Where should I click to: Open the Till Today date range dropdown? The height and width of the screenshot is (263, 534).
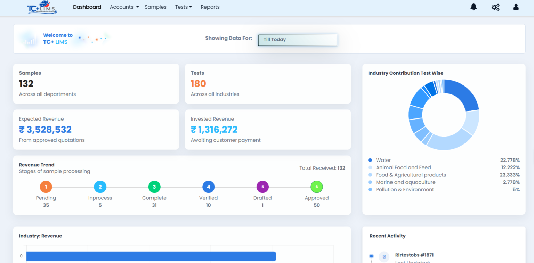click(x=298, y=40)
